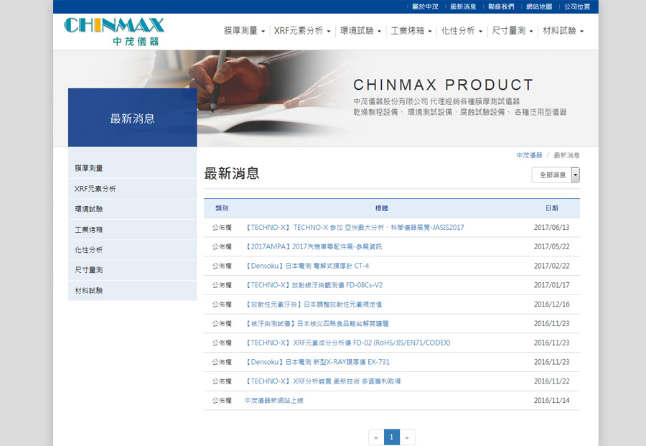The image size is (646, 446).
Task: Open the TECHNO-X XRF分析裝置 patent article
Action: 322,381
